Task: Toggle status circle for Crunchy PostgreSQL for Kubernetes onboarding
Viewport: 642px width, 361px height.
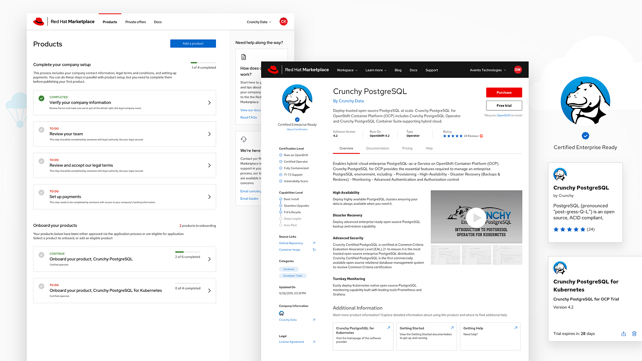Action: [41, 286]
